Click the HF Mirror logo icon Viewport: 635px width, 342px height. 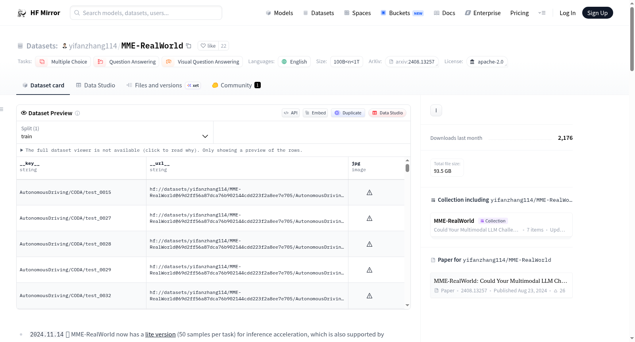pos(22,13)
